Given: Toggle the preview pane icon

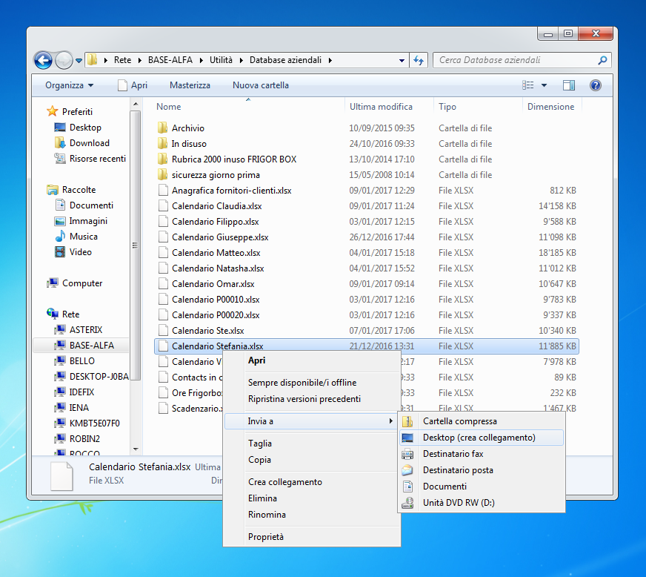Looking at the screenshot, I should click(569, 85).
